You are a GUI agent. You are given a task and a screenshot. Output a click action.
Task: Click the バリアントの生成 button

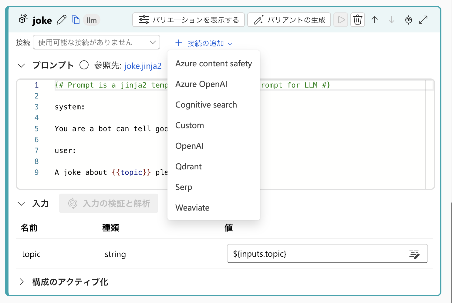pyautogui.click(x=288, y=19)
